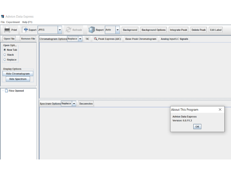Click the Advion Data Express title icon
This screenshot has height=173, width=231.
3,16
